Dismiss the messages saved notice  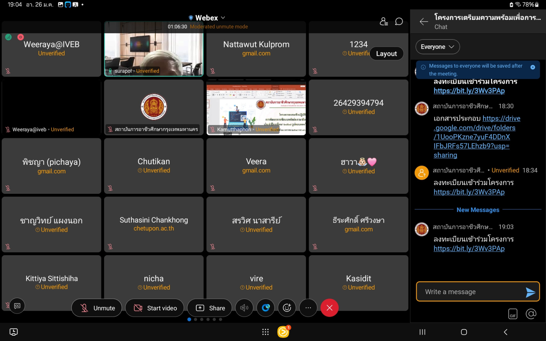[x=533, y=67]
